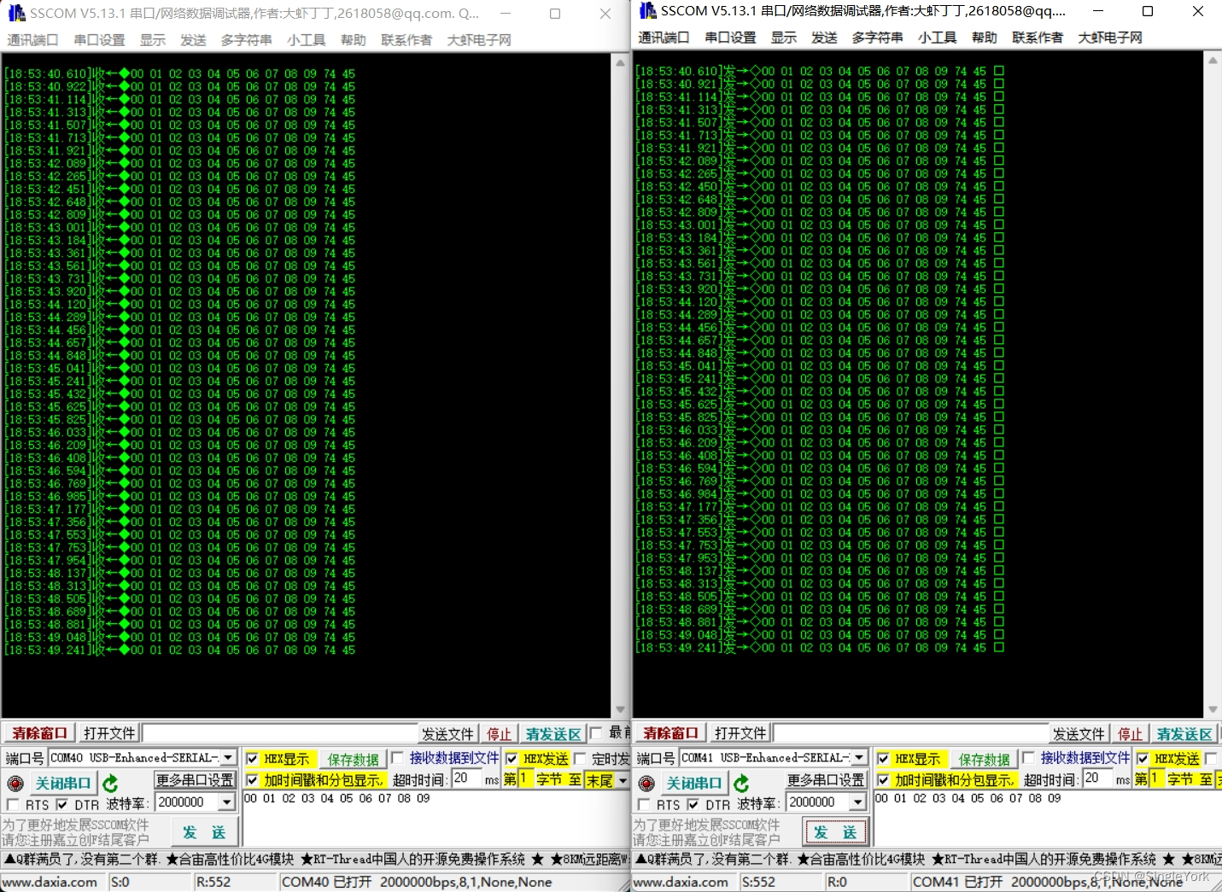This screenshot has width=1222, height=892.
Task: Click 停止 button in COM41 window
Action: [1131, 734]
